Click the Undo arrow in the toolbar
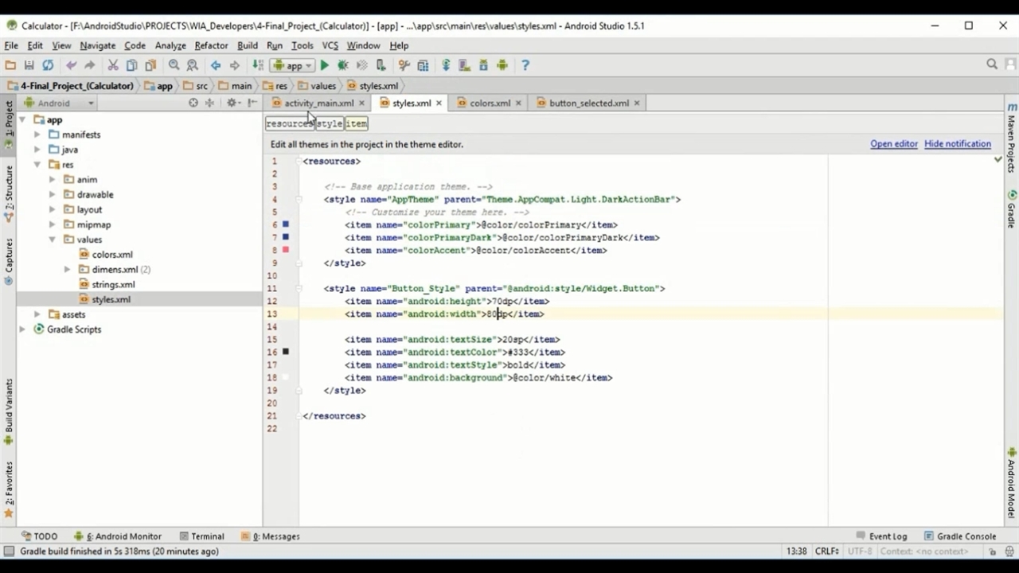 click(x=71, y=65)
